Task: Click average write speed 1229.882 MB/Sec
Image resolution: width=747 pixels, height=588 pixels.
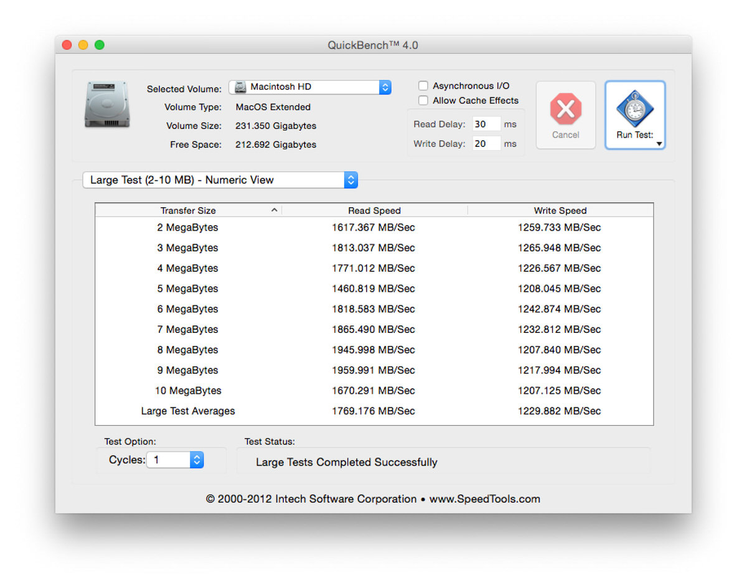Action: pyautogui.click(x=560, y=411)
